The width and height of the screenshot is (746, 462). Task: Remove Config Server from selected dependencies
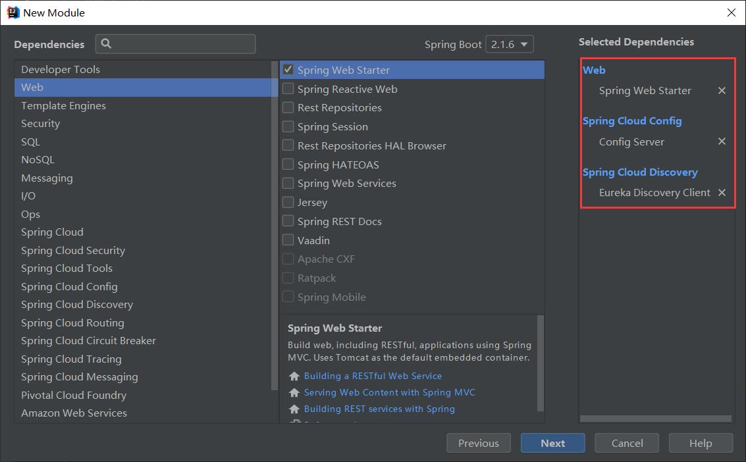722,141
